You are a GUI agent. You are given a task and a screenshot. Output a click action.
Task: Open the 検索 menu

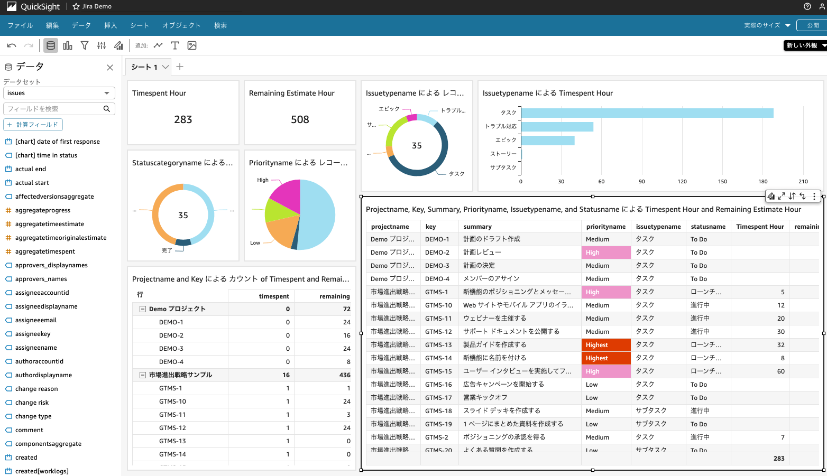[220, 25]
